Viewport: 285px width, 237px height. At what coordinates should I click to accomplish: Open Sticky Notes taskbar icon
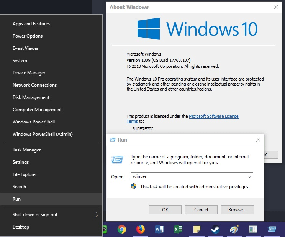[x=197, y=229]
